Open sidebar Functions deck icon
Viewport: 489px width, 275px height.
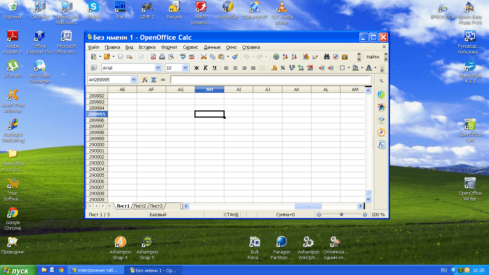(381, 144)
